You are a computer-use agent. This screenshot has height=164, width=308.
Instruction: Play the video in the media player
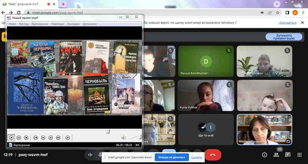click(11, 138)
